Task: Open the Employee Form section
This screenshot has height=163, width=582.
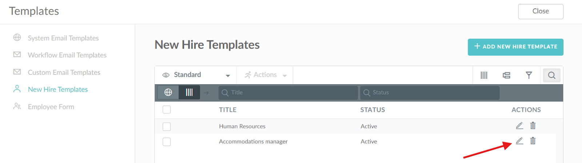Action: [51, 107]
